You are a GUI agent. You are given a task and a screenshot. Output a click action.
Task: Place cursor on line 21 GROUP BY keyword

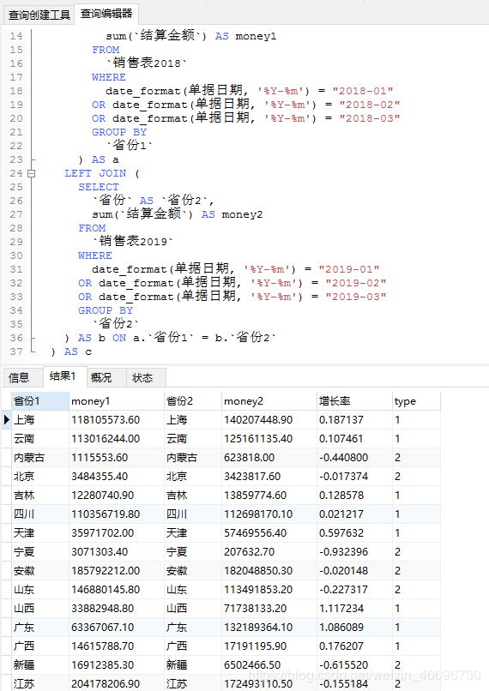click(119, 132)
